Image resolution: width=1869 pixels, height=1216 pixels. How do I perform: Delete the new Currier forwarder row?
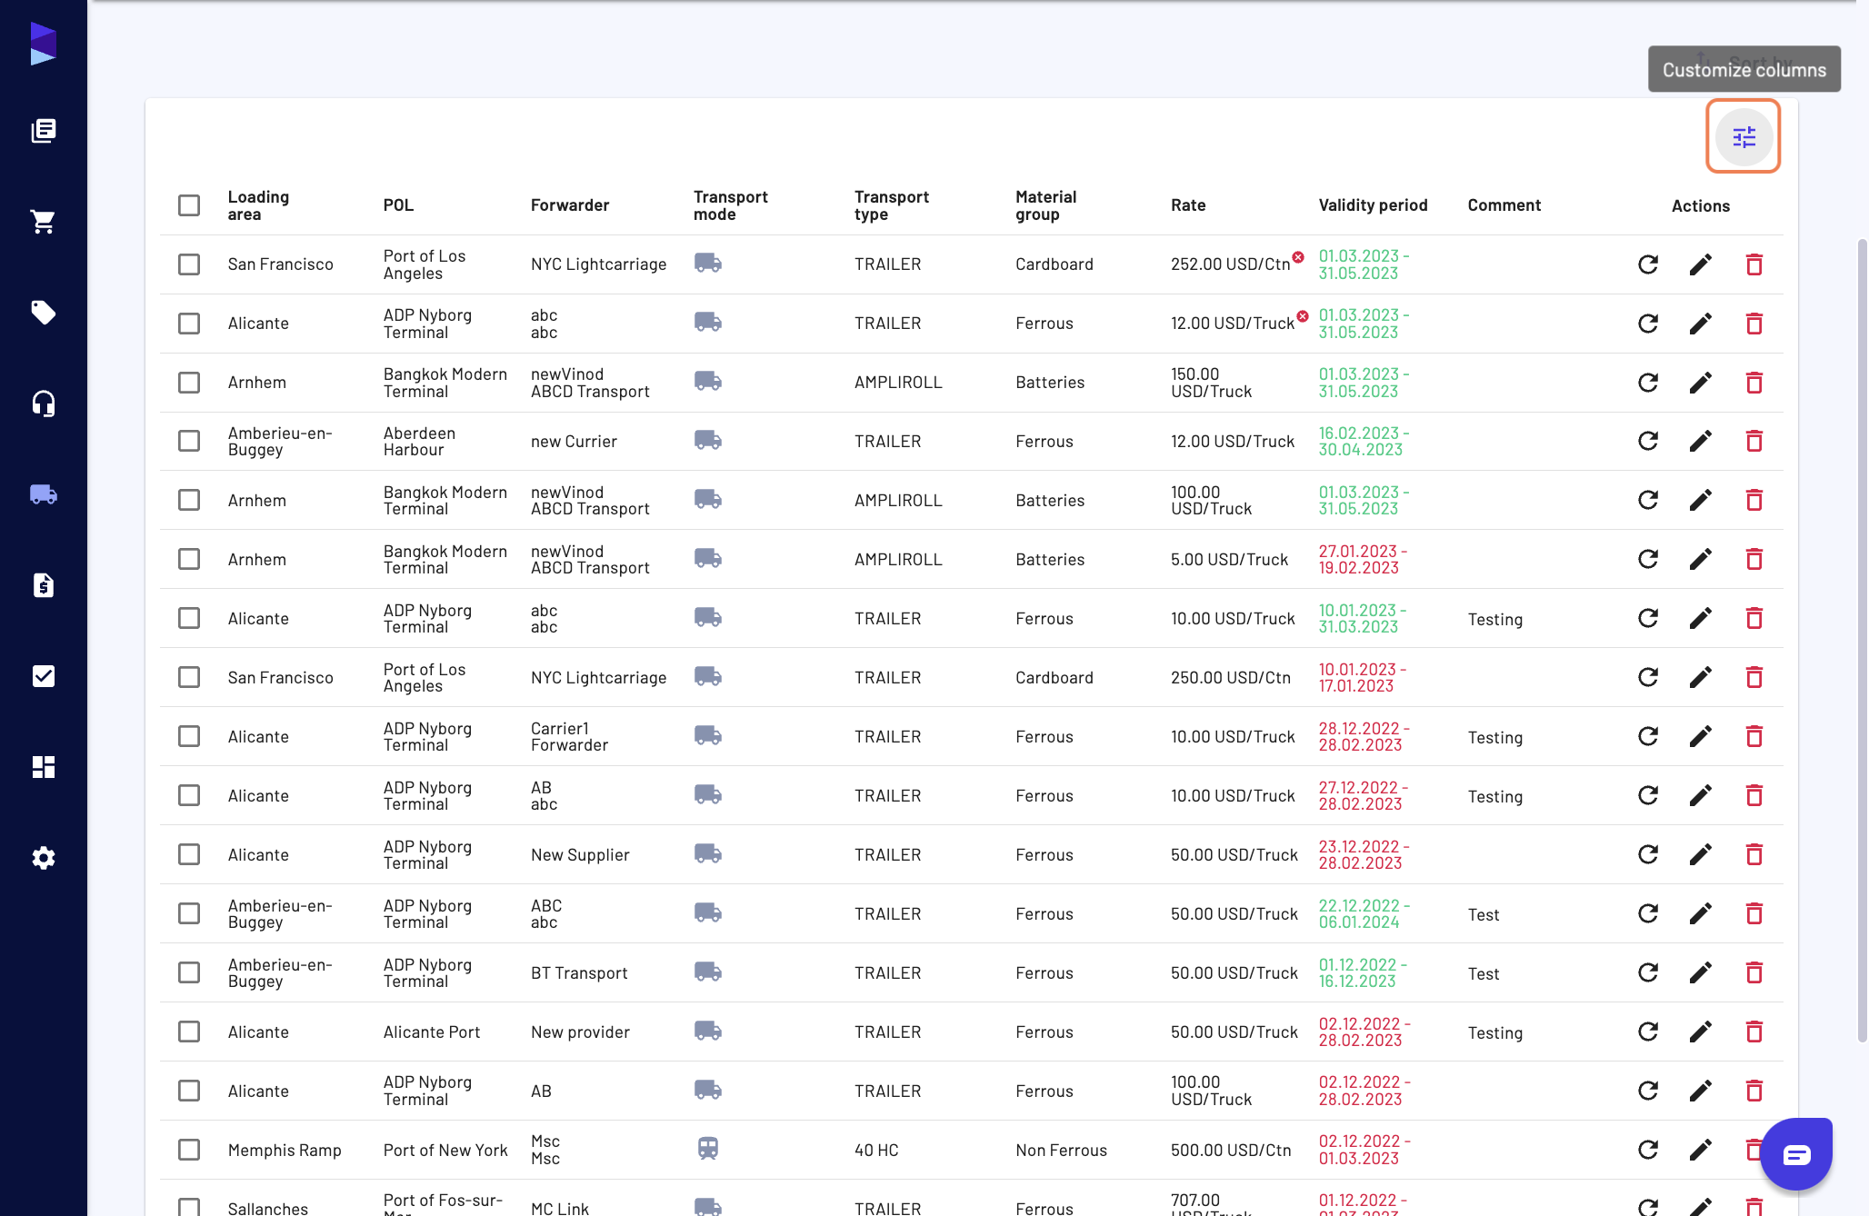click(x=1754, y=441)
